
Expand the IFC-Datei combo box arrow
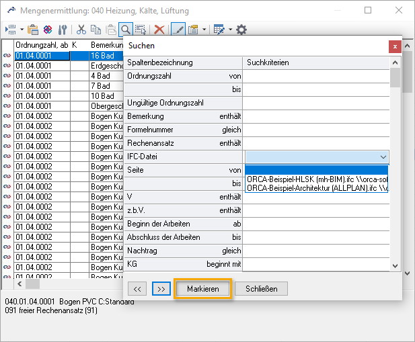tap(383, 157)
